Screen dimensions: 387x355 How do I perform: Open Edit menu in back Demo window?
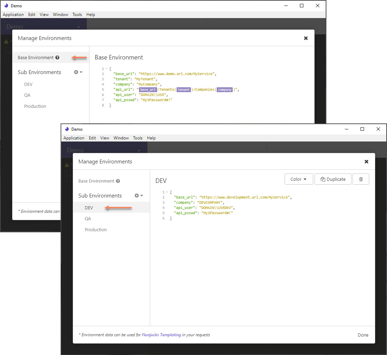32,15
